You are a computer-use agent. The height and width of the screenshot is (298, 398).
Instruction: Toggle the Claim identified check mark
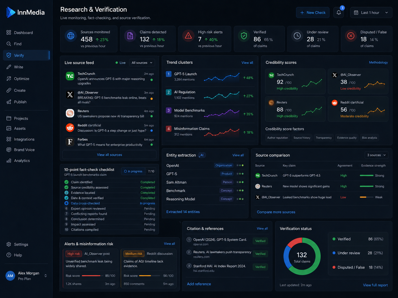point(66,182)
